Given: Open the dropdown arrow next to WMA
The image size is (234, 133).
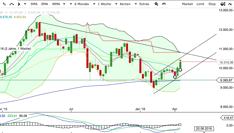Looking at the screenshot, I should 64,4.
